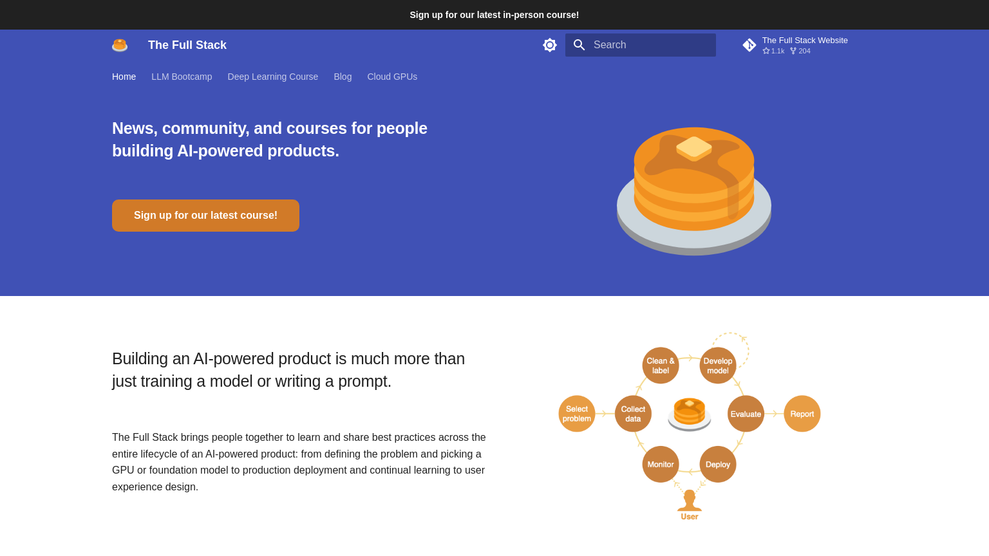The width and height of the screenshot is (989, 556).
Task: Click the Report circle in lifecycle diagram
Action: (x=802, y=414)
